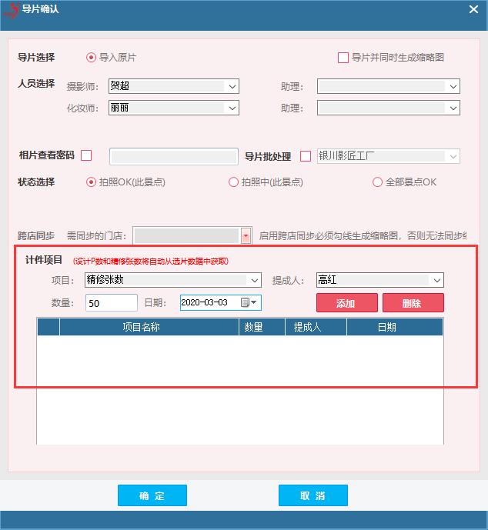Click the 数量 column header

pyautogui.click(x=262, y=327)
